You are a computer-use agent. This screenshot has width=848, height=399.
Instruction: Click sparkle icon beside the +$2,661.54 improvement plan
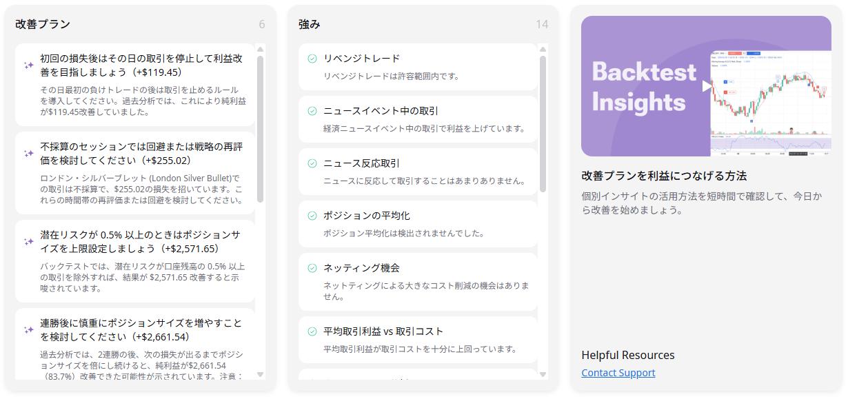click(28, 330)
